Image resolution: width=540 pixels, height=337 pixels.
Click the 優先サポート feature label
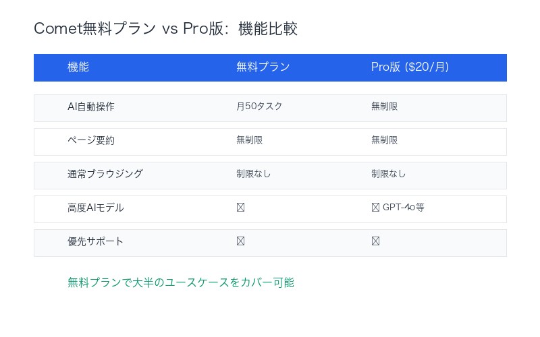coord(96,241)
